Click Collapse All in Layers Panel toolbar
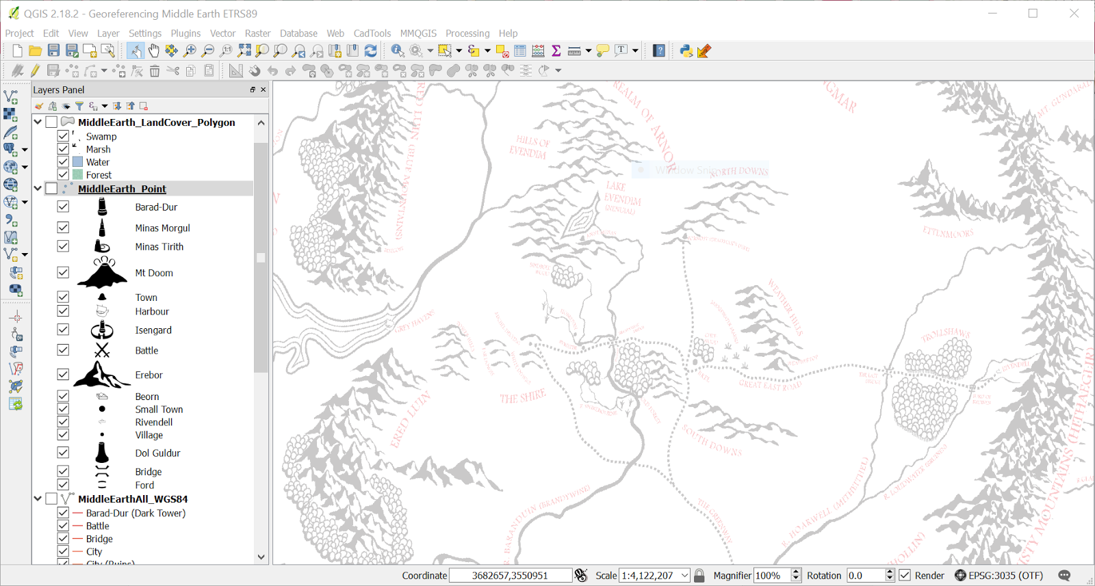 pos(131,106)
